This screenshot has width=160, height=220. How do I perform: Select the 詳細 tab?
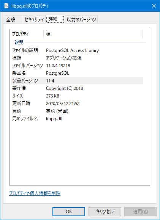pos(55,19)
